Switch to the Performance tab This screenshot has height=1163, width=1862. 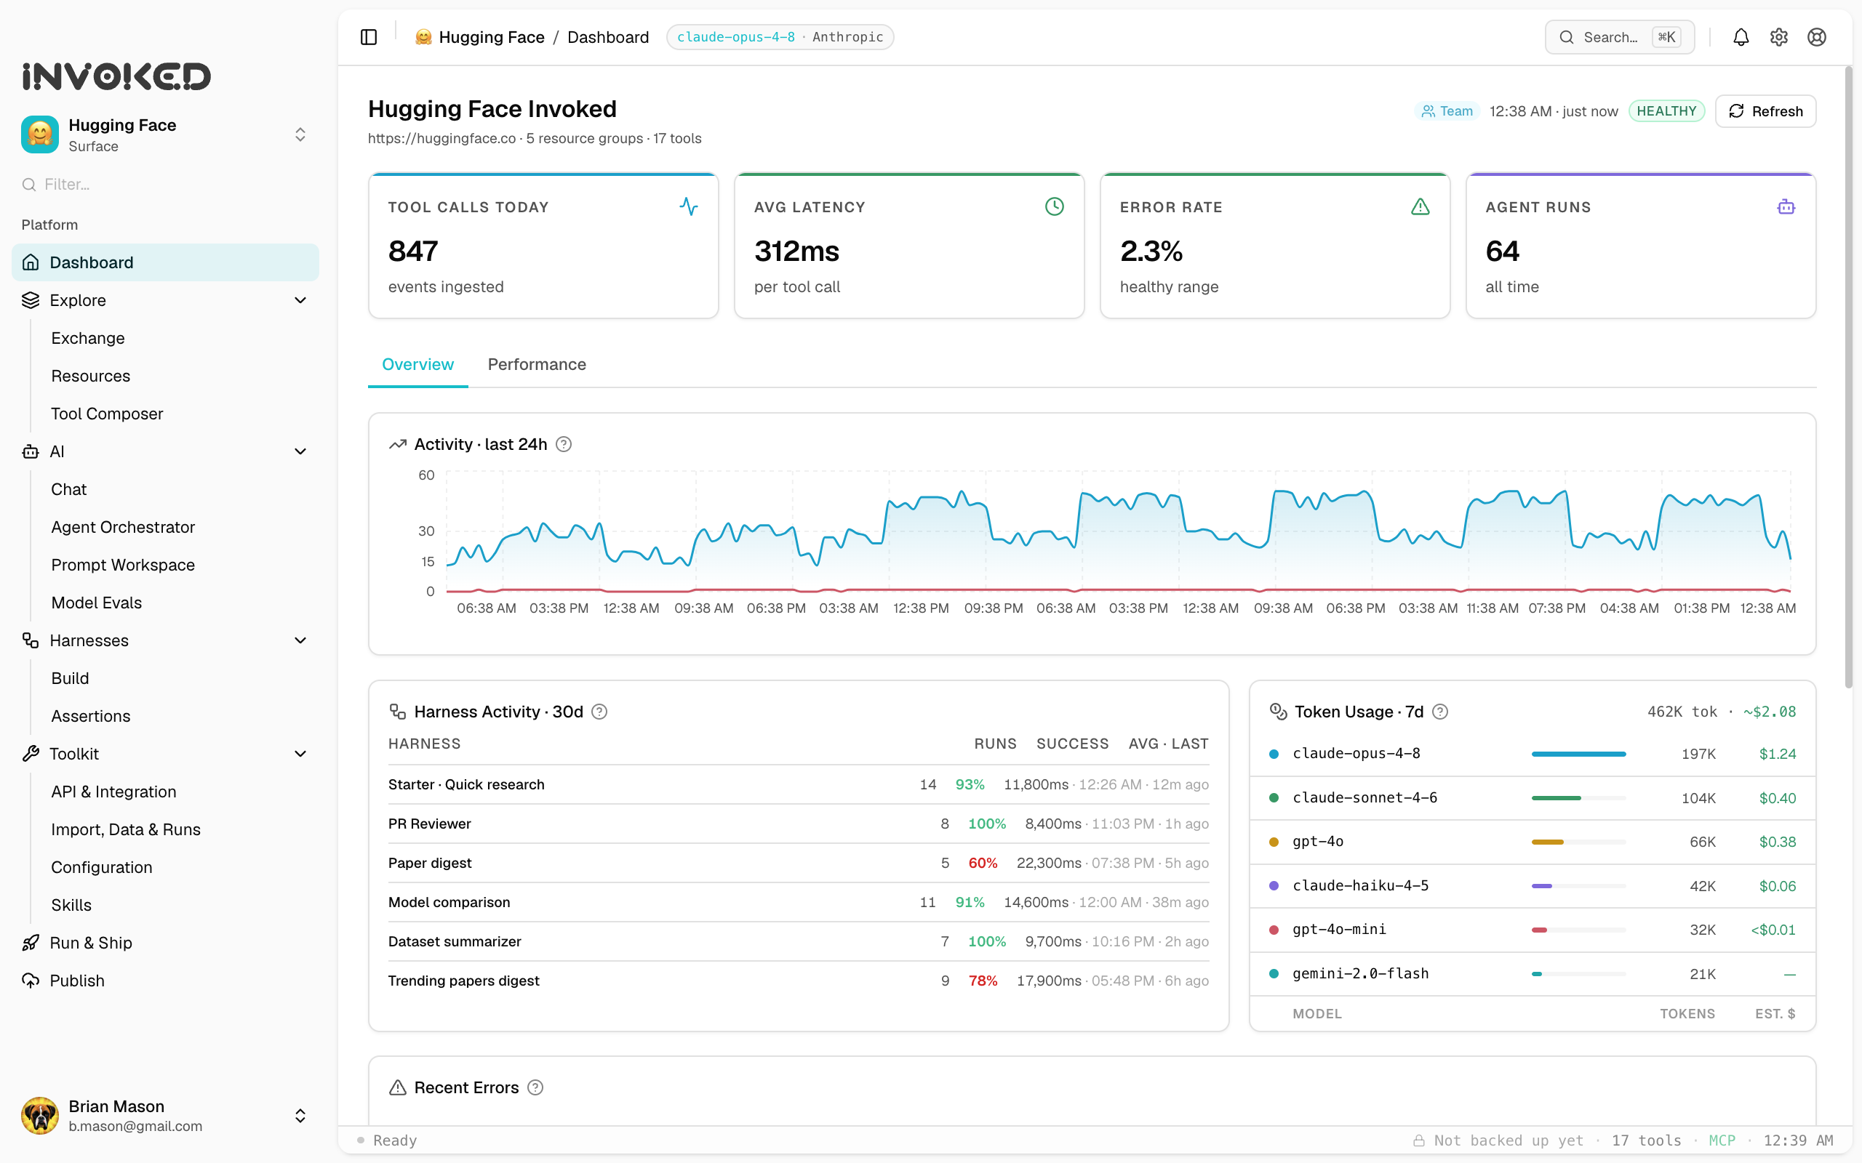(537, 365)
